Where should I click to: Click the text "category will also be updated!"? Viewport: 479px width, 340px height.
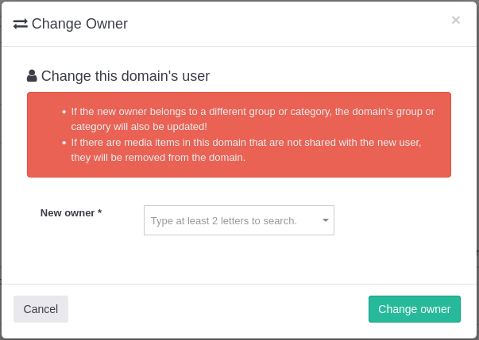139,126
